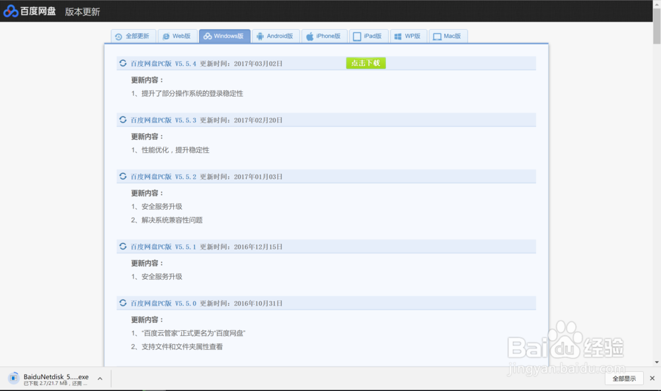661x391 pixels.
Task: Click the refresh icon beside V5.5.1
Action: pyautogui.click(x=123, y=246)
